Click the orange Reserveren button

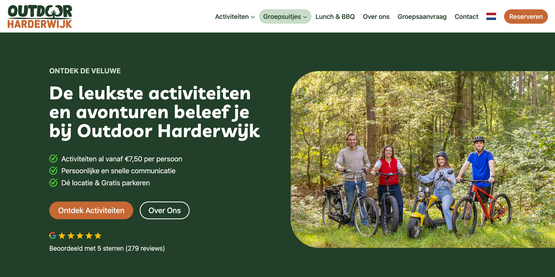526,17
